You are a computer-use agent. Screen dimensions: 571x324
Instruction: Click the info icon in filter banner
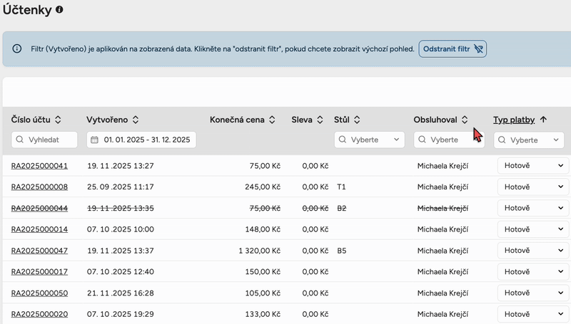pyautogui.click(x=16, y=49)
